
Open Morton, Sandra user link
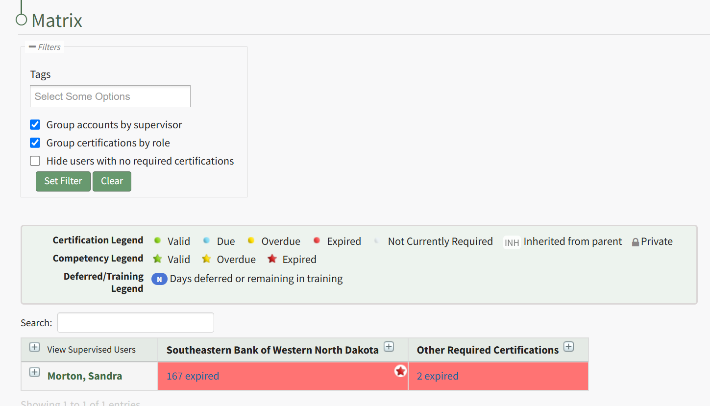coord(85,376)
